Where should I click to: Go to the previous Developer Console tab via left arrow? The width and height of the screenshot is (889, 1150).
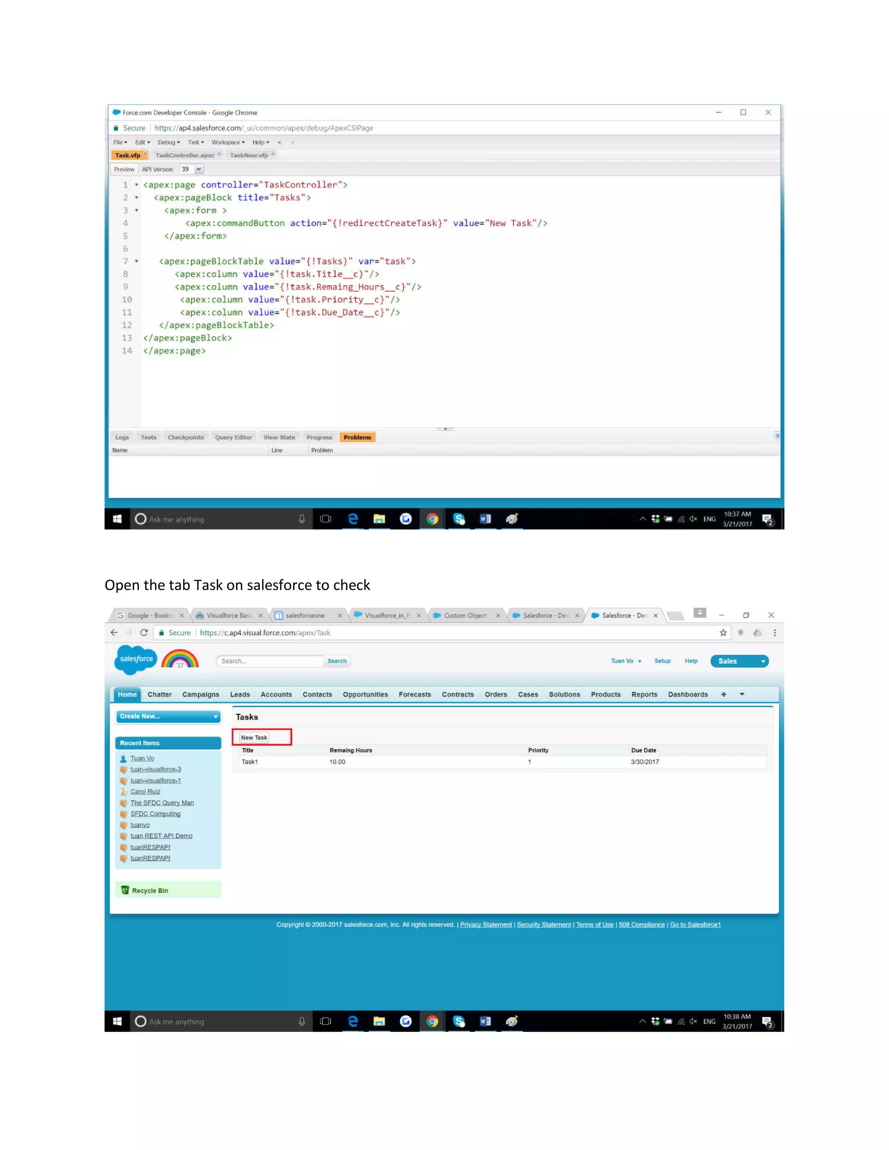click(x=279, y=142)
